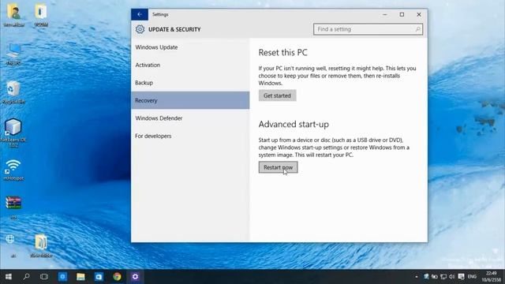The height and width of the screenshot is (284, 505).
Task: Open Task View on the taskbar
Action: pyautogui.click(x=44, y=277)
